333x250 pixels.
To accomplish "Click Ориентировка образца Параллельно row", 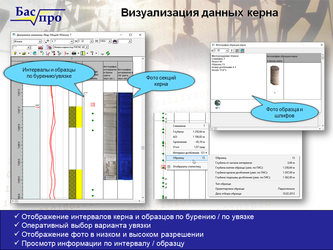I will click(255, 189).
